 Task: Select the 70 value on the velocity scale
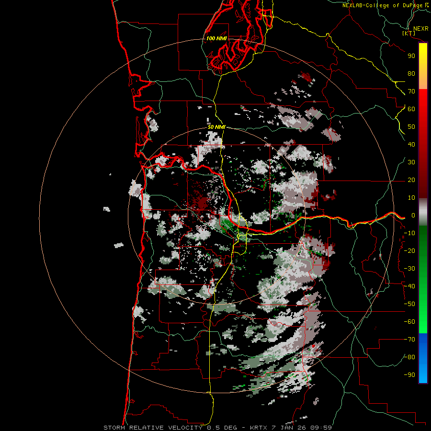[x=411, y=91]
